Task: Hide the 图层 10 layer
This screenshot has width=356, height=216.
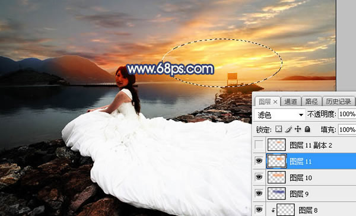Action: pyautogui.click(x=259, y=177)
